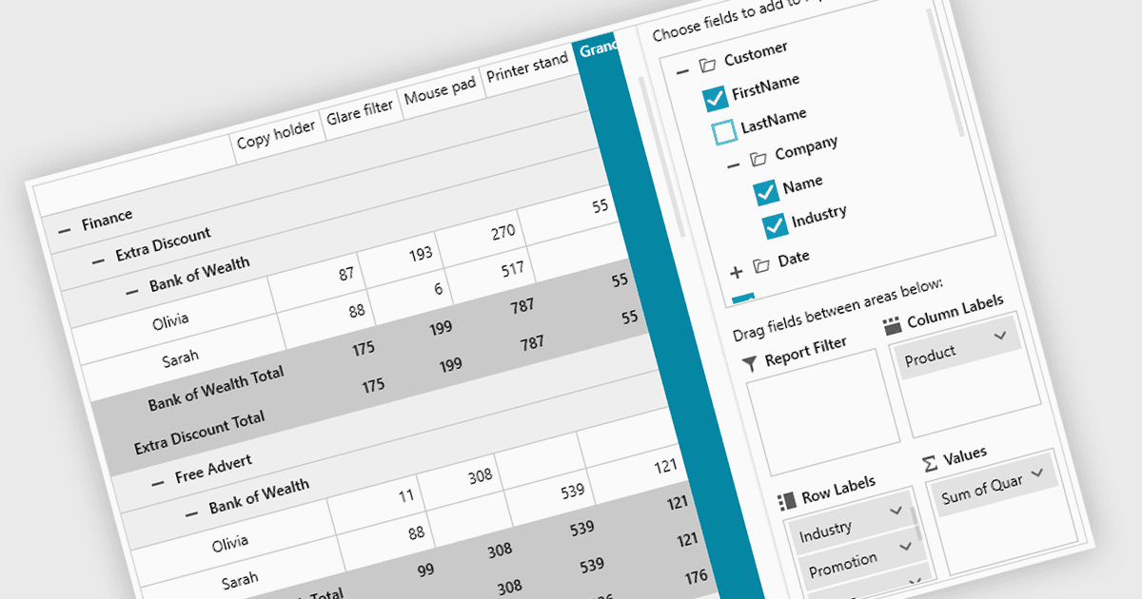Open the Sum of Quantity dropdown
This screenshot has width=1142, height=599.
click(x=1036, y=472)
